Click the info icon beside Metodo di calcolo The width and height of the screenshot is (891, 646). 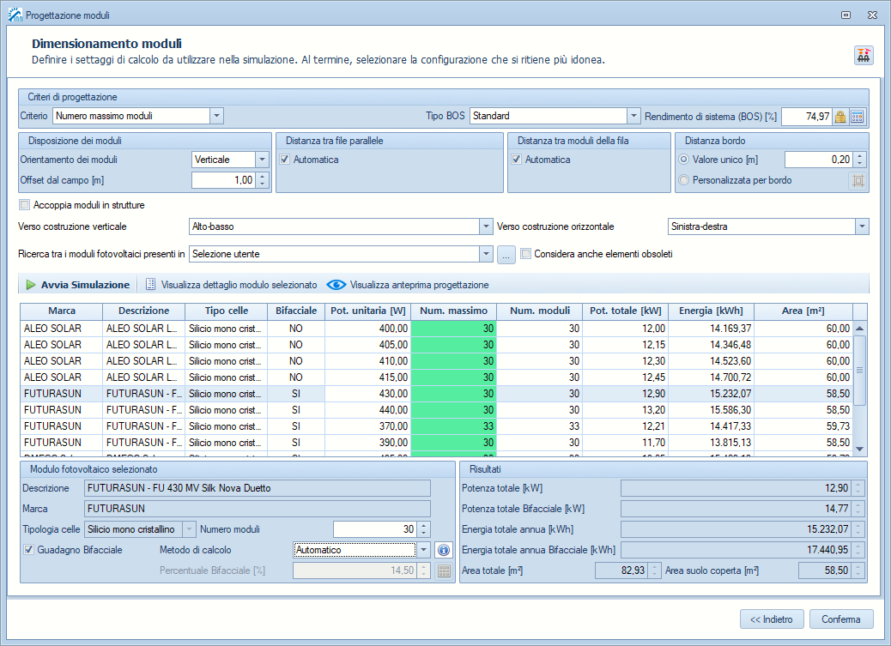pyautogui.click(x=443, y=550)
